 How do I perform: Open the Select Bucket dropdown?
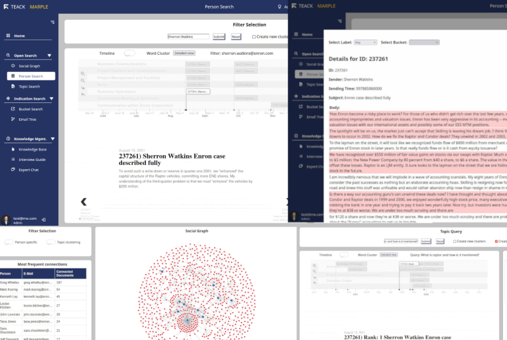(424, 42)
